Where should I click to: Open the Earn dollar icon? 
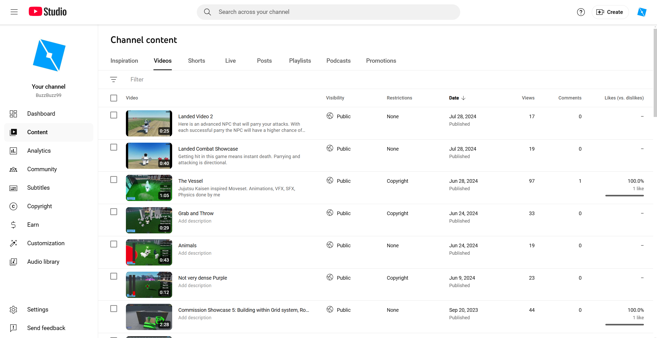13,225
